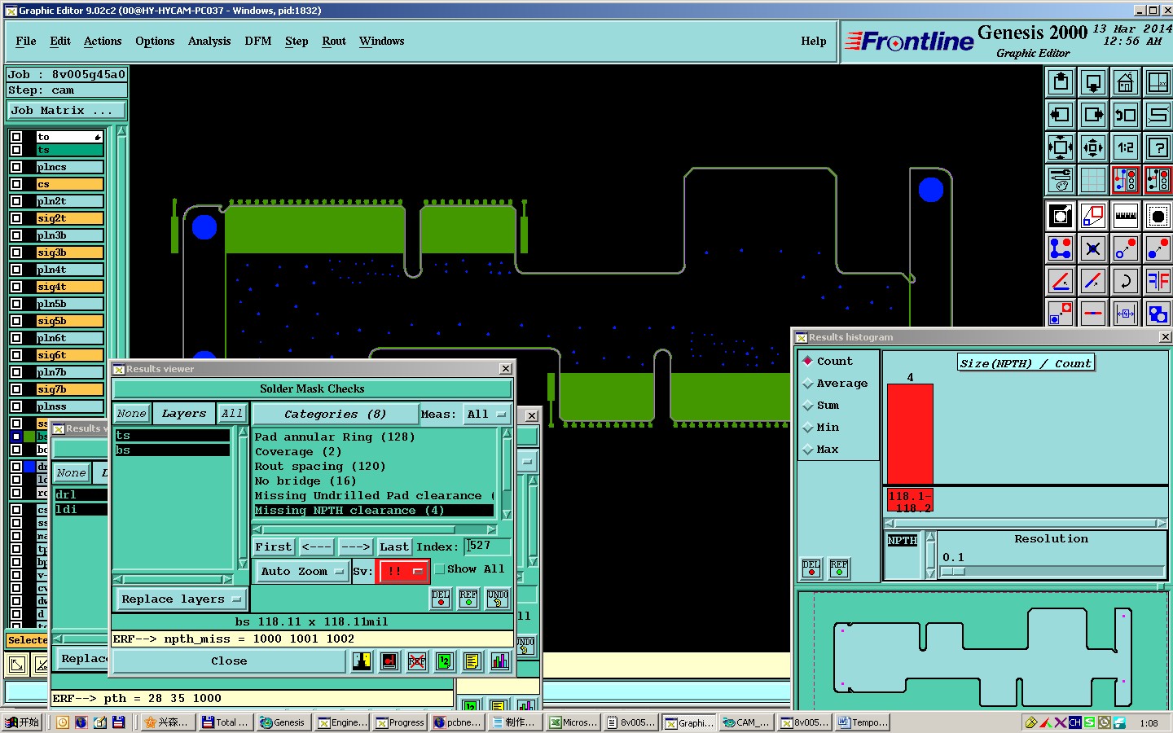Go to next result with ---> button
Viewport: 1173px width, 733px height.
tap(355, 546)
